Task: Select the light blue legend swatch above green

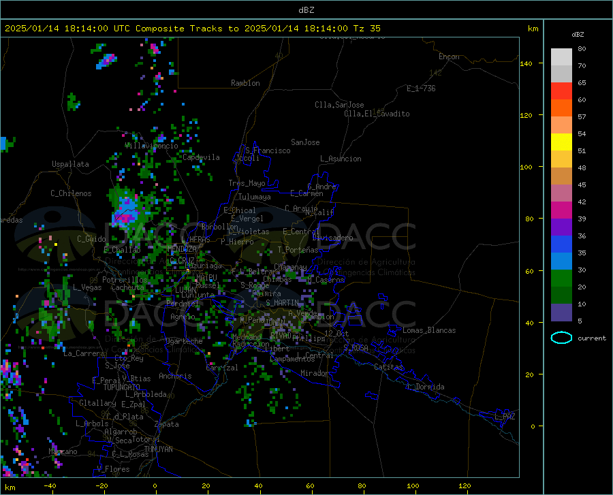Action: [x=561, y=261]
